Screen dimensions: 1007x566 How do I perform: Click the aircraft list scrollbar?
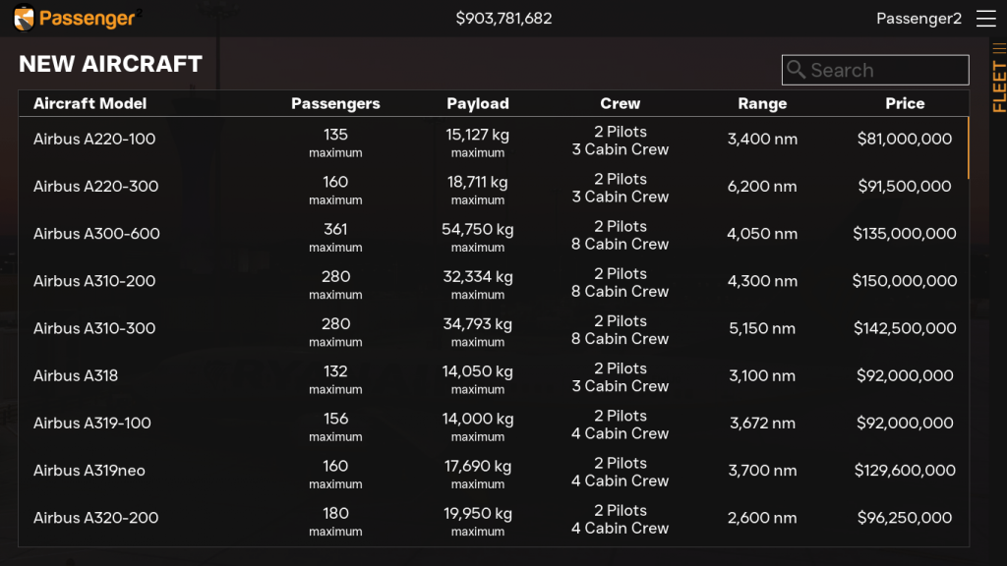tap(969, 147)
